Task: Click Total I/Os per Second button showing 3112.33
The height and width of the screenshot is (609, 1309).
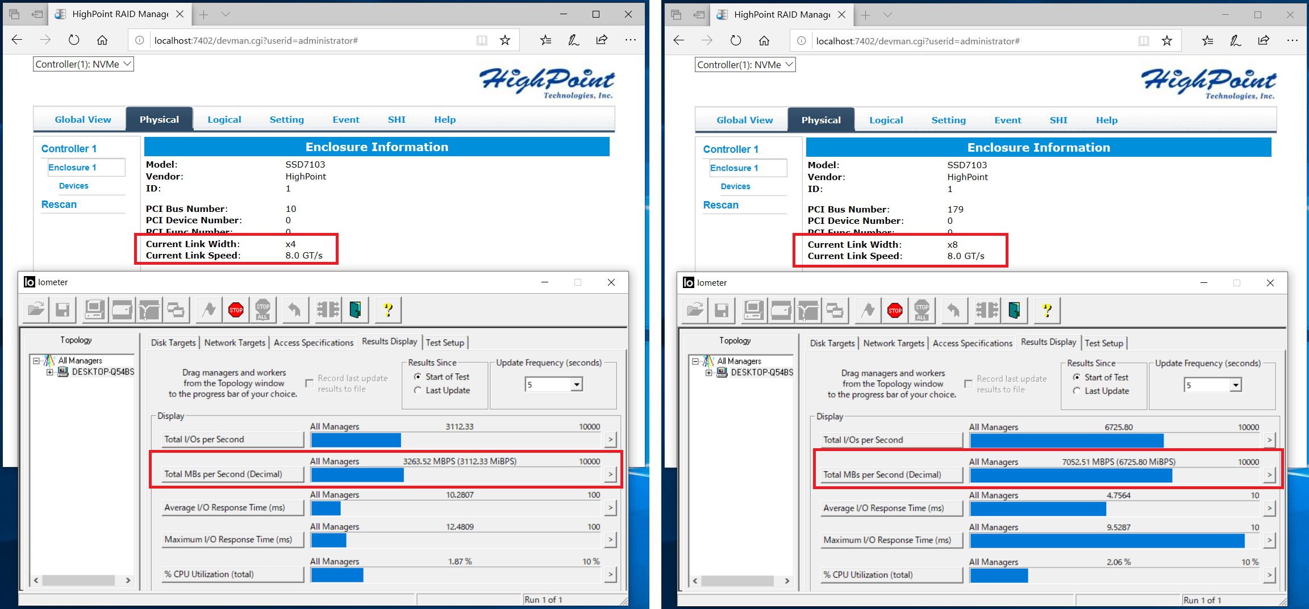Action: 233,439
